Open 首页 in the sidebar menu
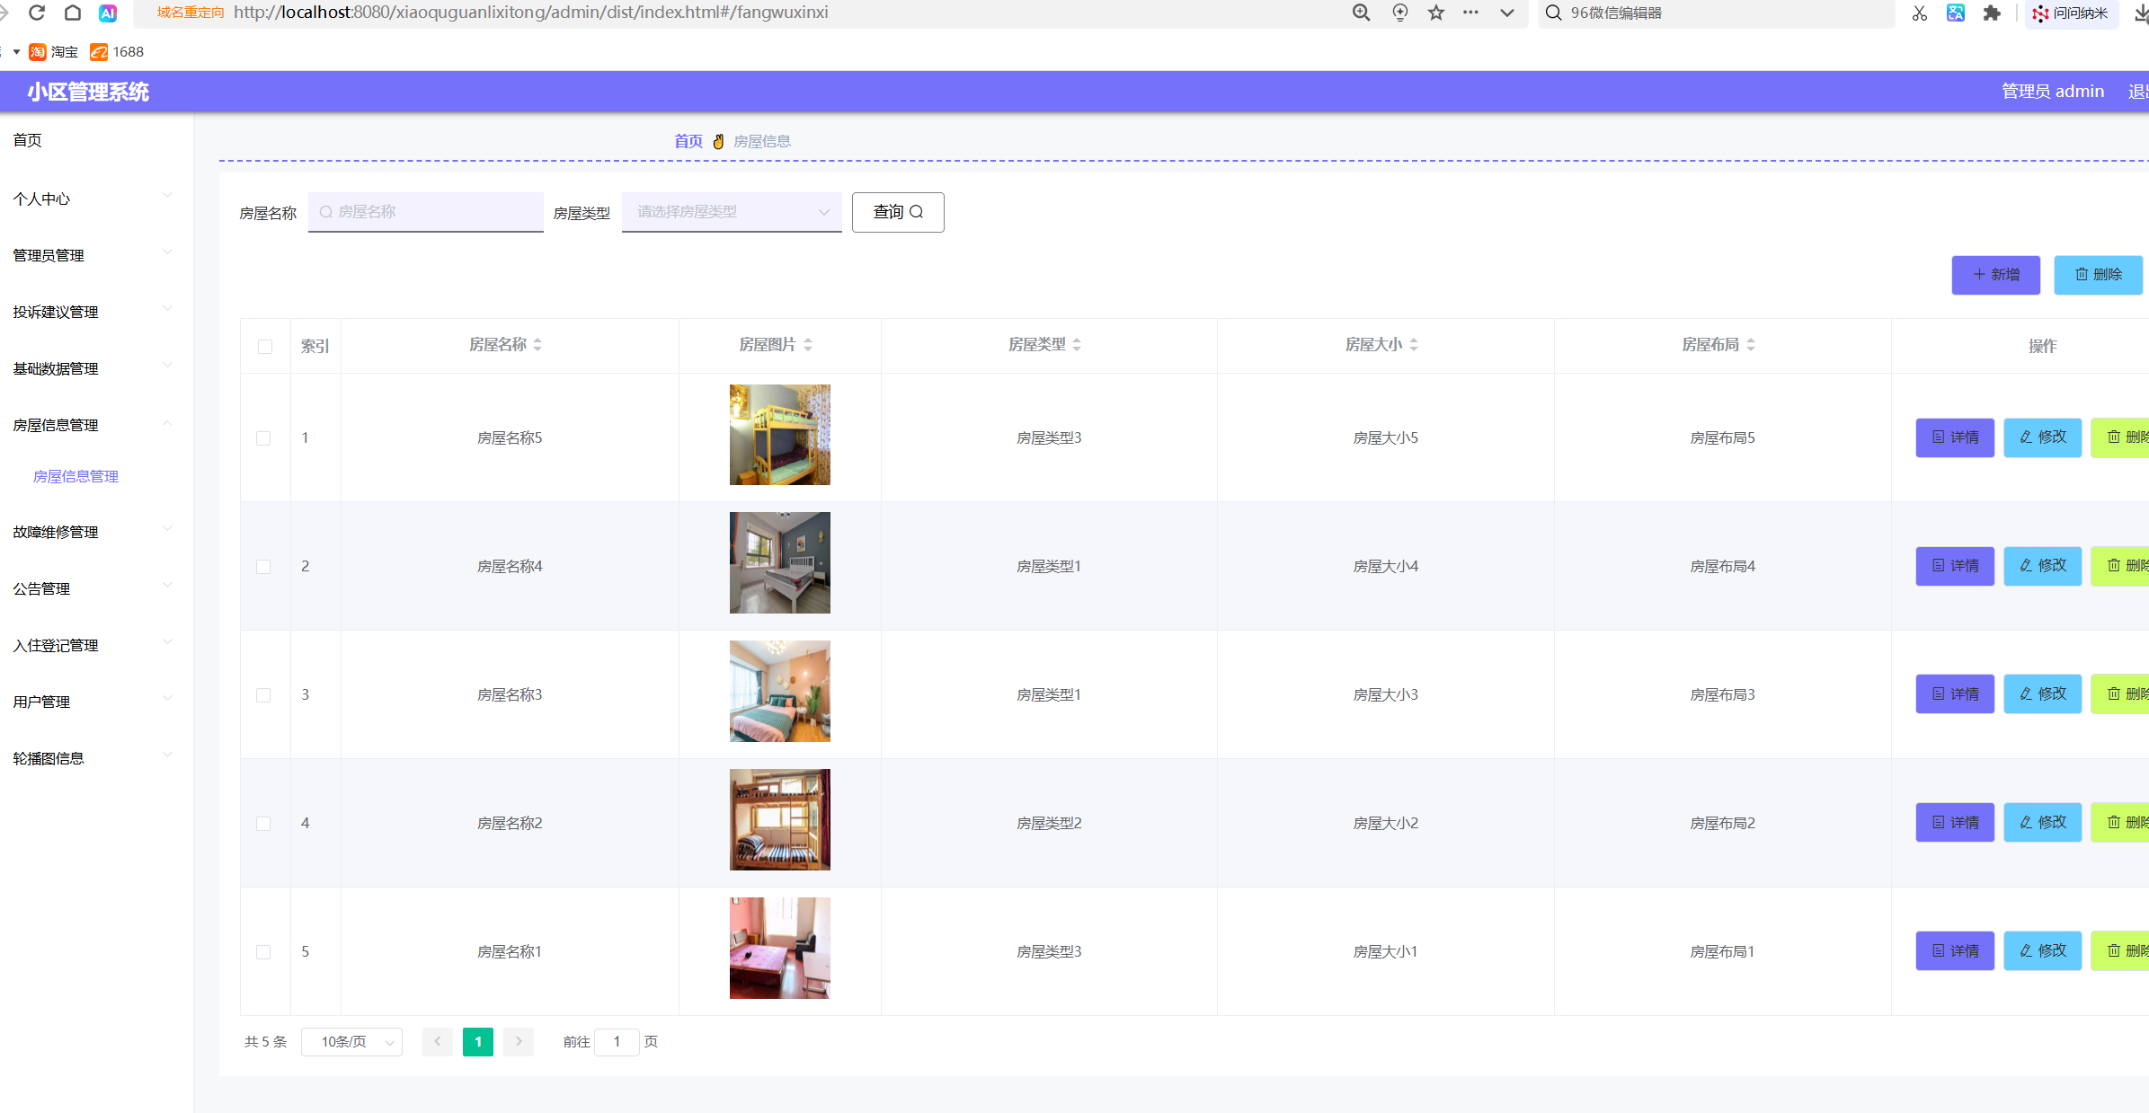The height and width of the screenshot is (1113, 2149). click(x=28, y=140)
